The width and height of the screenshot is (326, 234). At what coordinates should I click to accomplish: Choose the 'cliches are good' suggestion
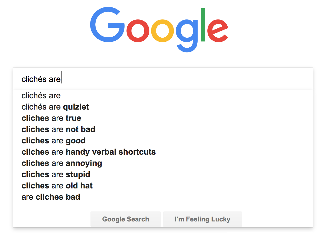54,141
